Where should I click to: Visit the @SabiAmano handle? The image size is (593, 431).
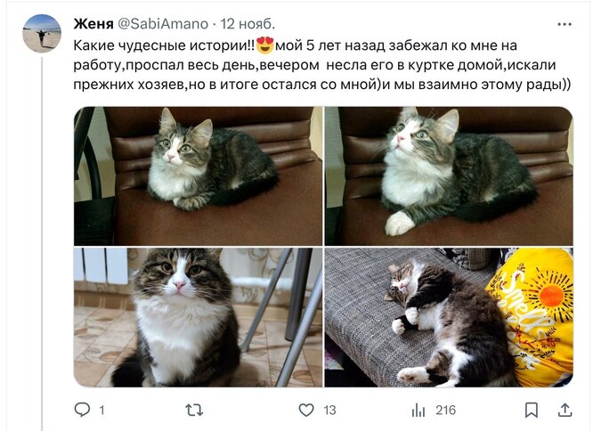[163, 24]
